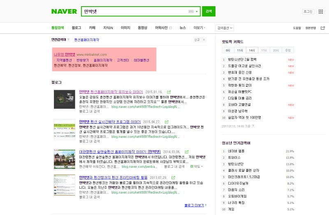Open the 어학사전 tab

[161, 28]
